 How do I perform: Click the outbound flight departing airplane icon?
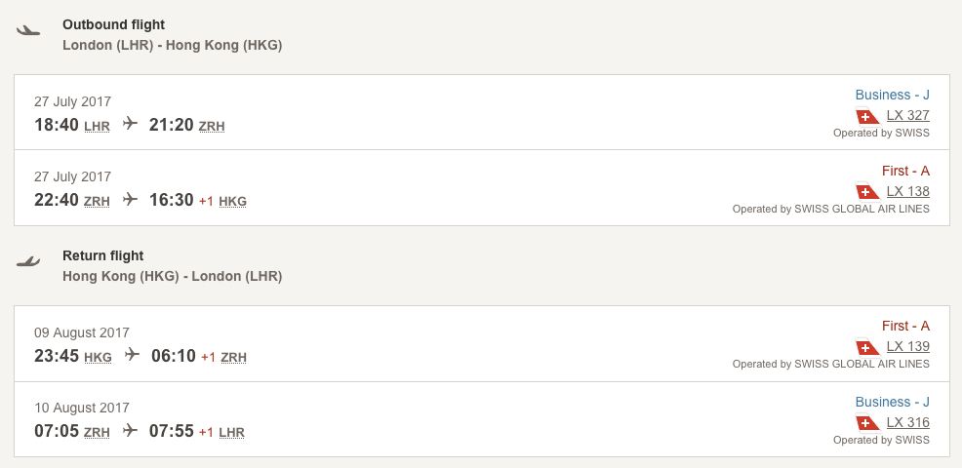[28, 30]
